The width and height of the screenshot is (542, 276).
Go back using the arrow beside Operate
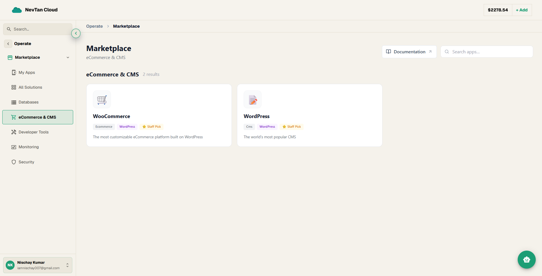click(8, 44)
